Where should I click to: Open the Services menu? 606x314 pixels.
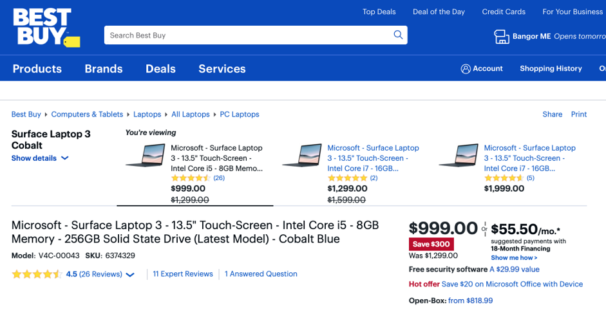[x=222, y=69]
